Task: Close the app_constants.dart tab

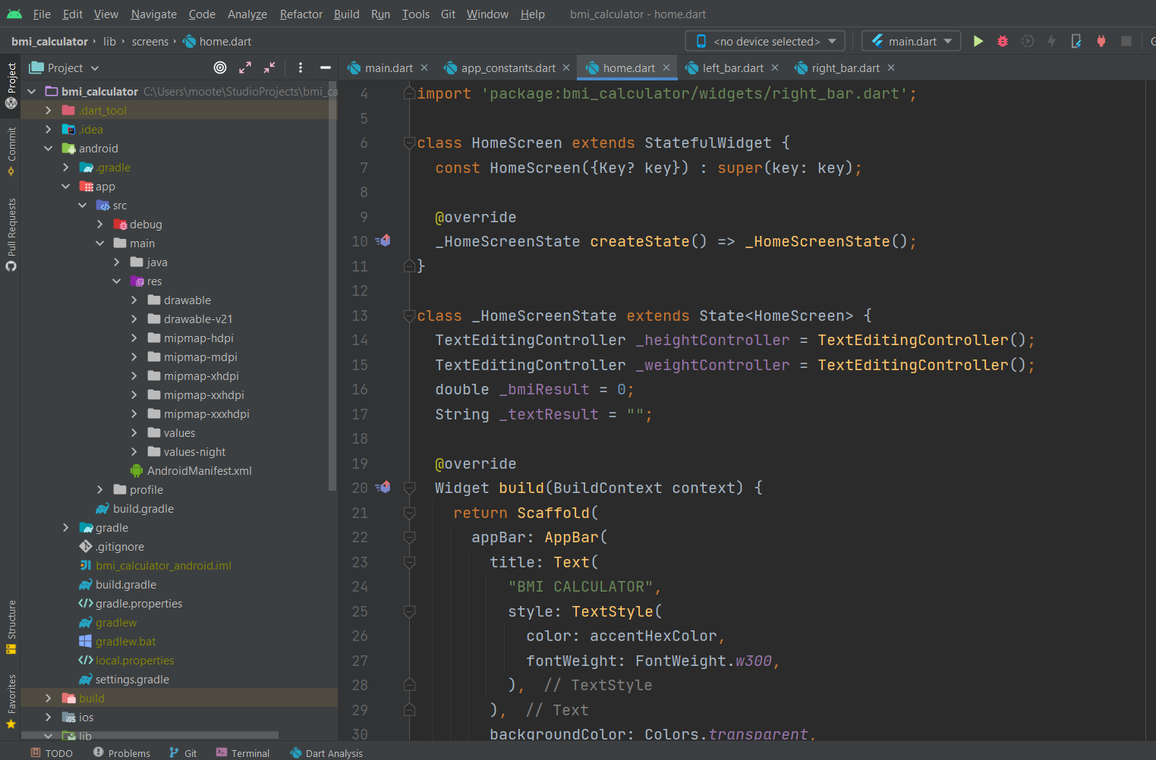Action: click(566, 68)
